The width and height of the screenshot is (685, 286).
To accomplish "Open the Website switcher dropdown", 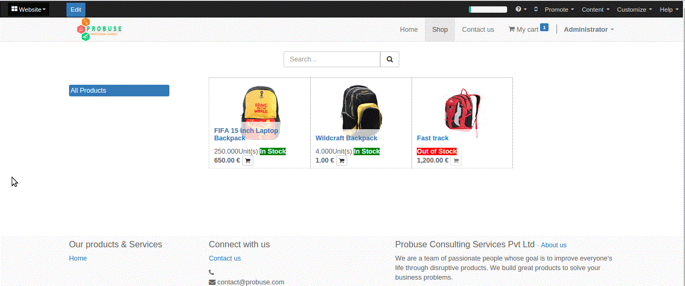I will tap(29, 10).
